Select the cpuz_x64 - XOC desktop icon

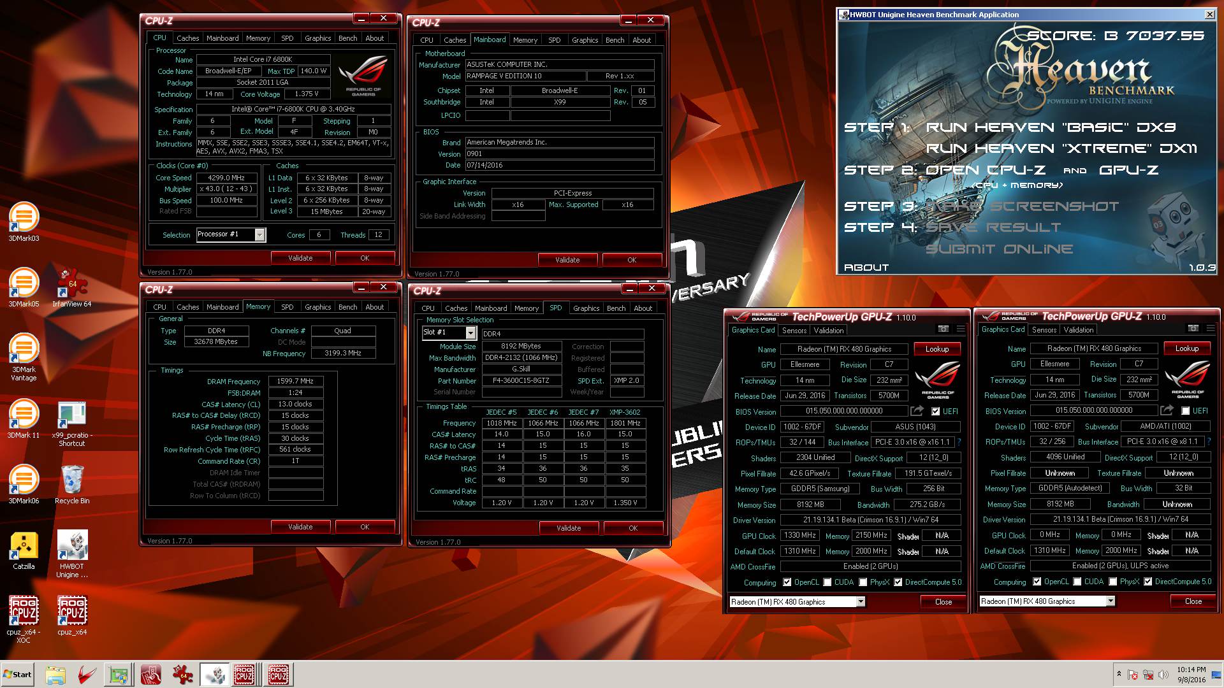pyautogui.click(x=24, y=620)
